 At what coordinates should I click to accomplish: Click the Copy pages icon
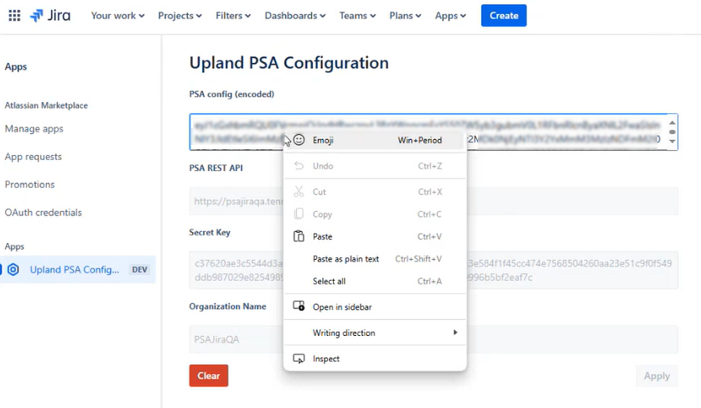pyautogui.click(x=299, y=214)
